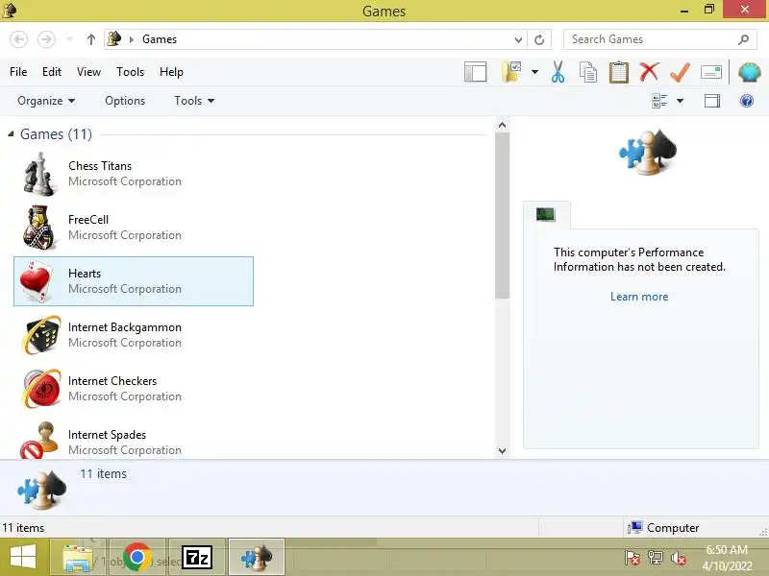The width and height of the screenshot is (769, 576).
Task: Click the navigation pane layout icon
Action: coord(475,72)
